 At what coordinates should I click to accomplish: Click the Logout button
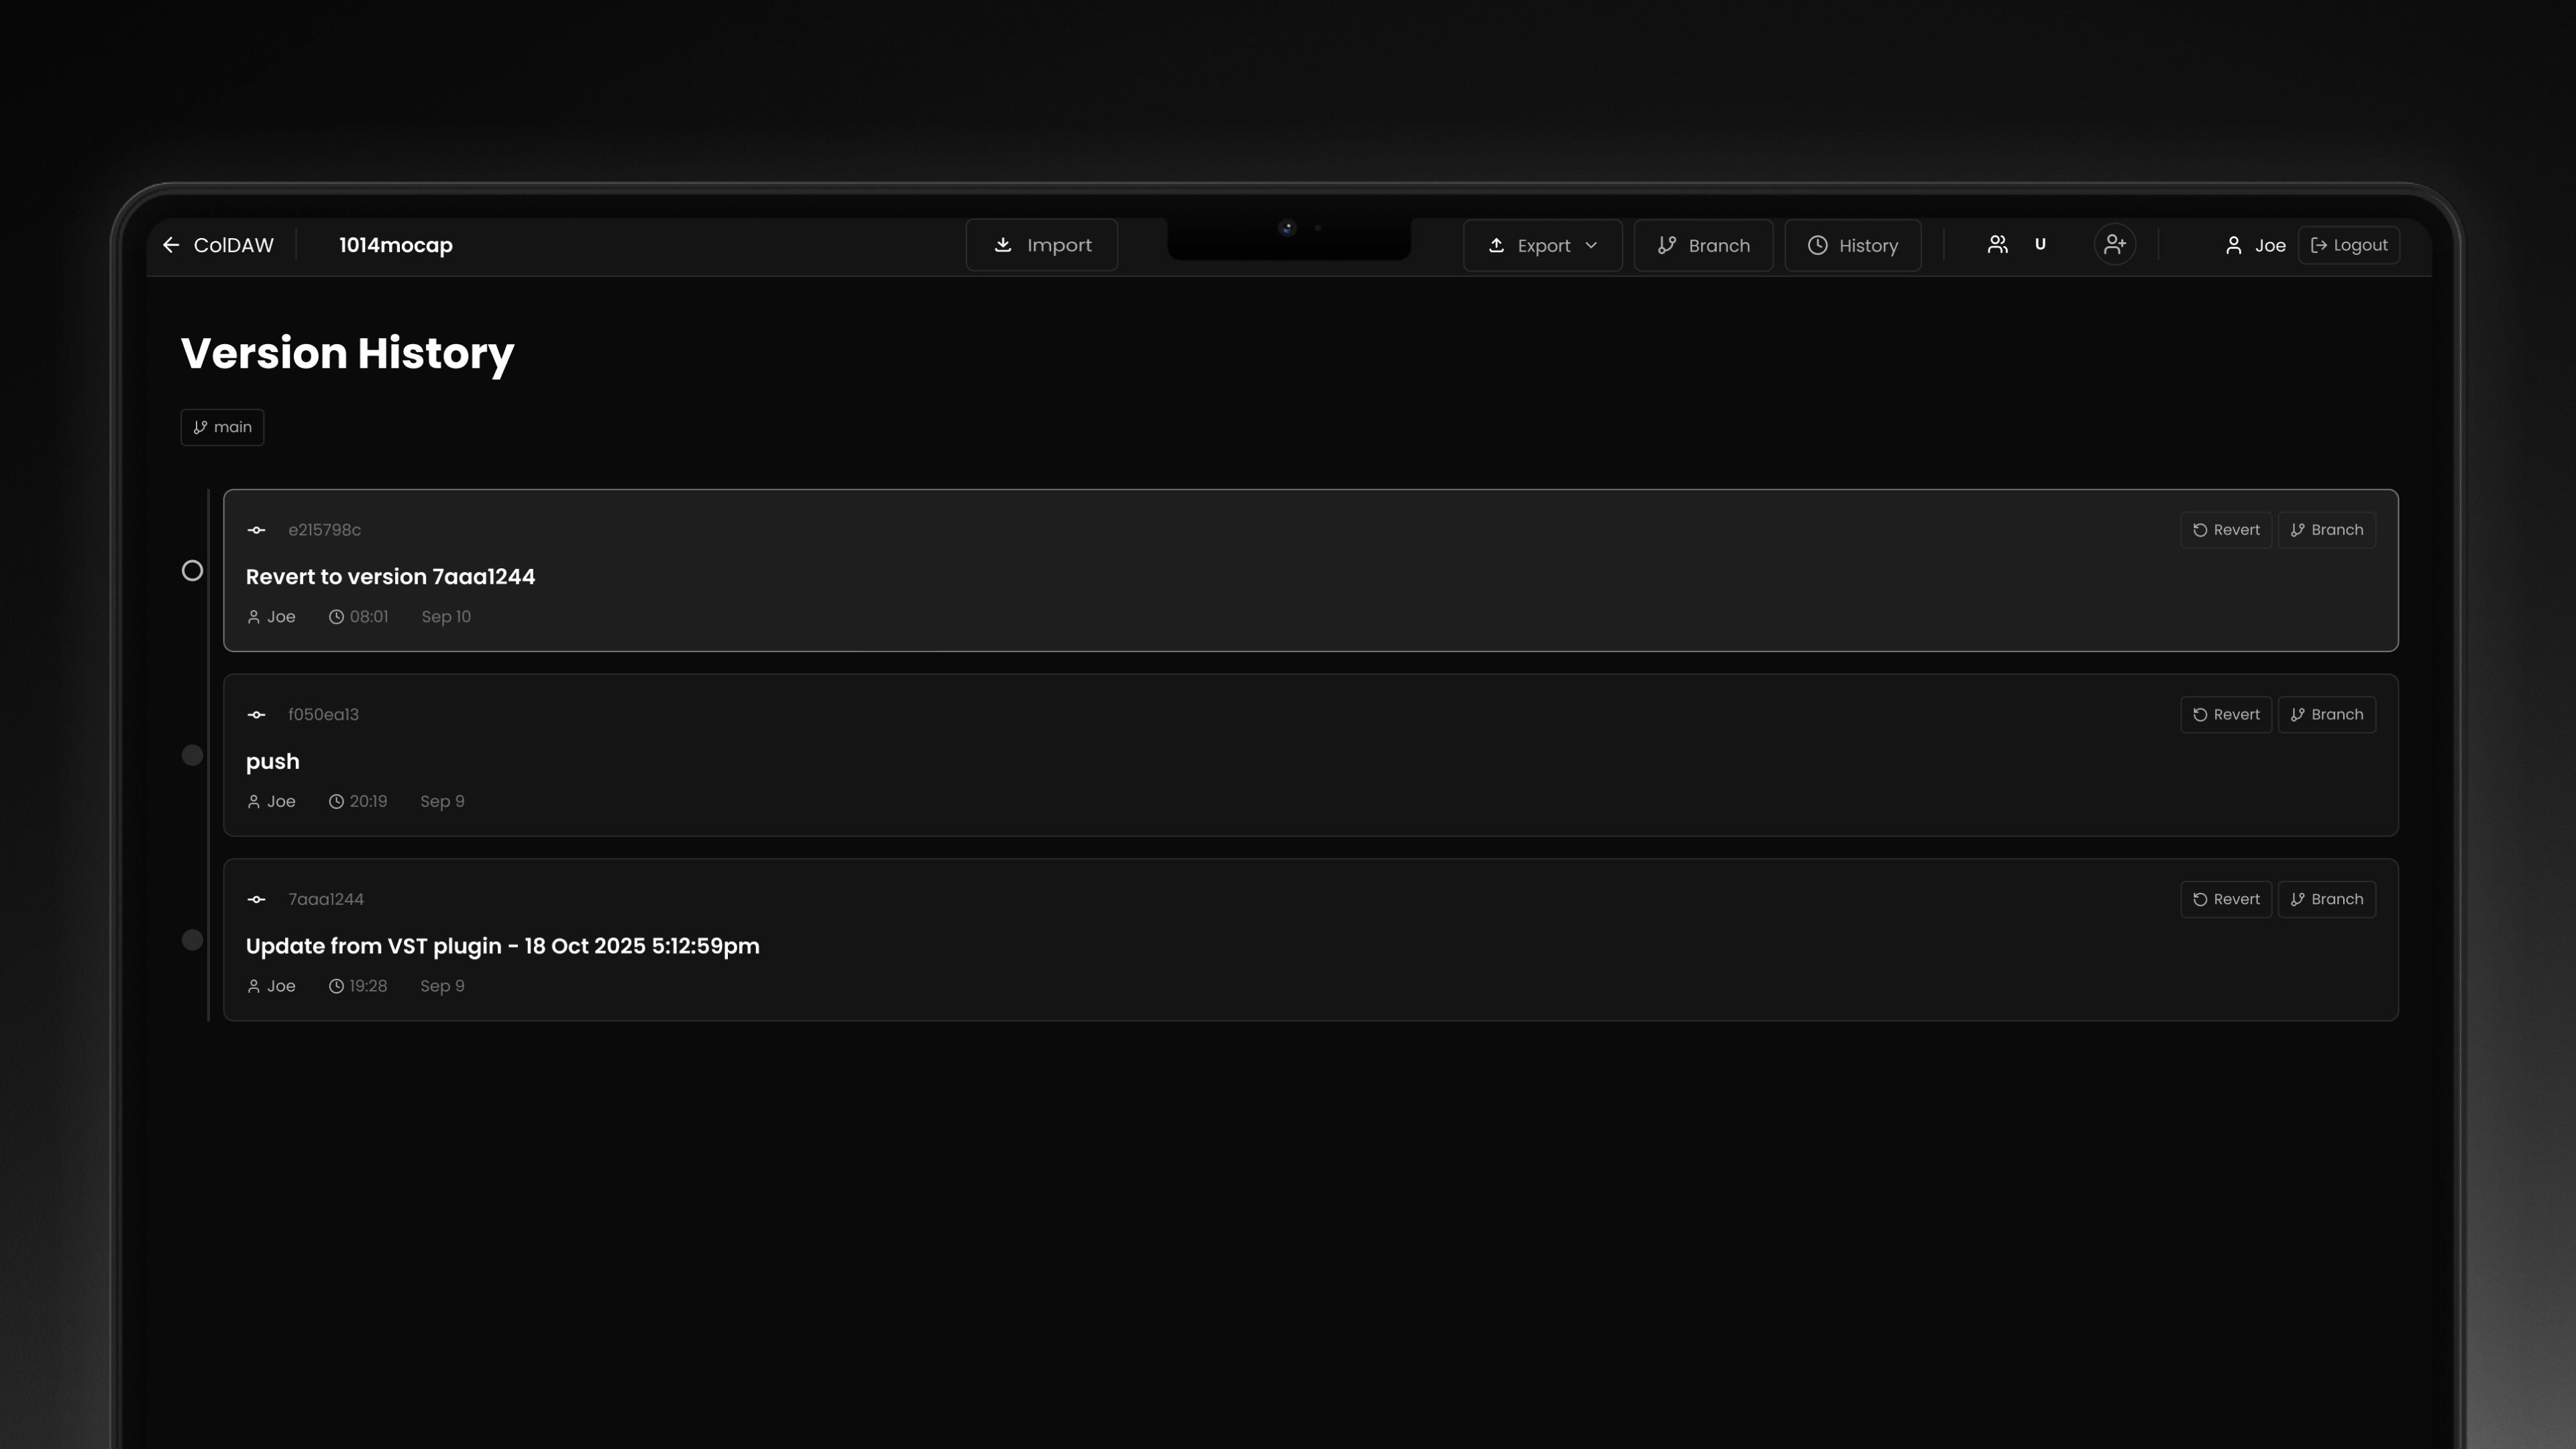tap(2348, 245)
